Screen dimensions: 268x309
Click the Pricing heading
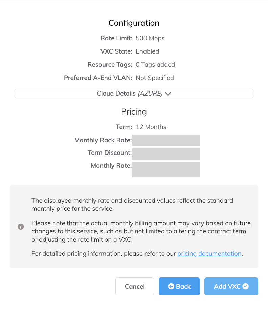coord(134,112)
